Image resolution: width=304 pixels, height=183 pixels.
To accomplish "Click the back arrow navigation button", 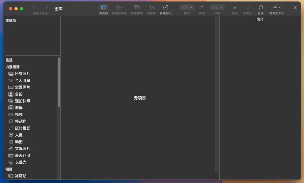I will (34, 7).
